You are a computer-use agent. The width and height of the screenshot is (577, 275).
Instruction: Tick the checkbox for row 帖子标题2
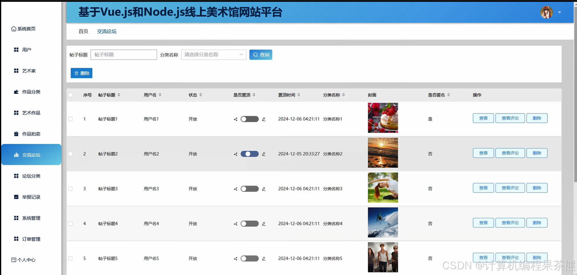(70, 154)
